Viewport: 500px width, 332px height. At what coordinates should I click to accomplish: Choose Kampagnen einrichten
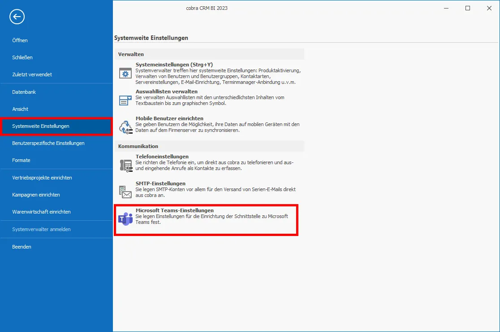click(36, 195)
